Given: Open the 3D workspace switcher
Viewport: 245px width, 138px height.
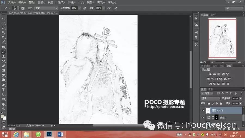Looking at the screenshot, I should pos(234,8).
